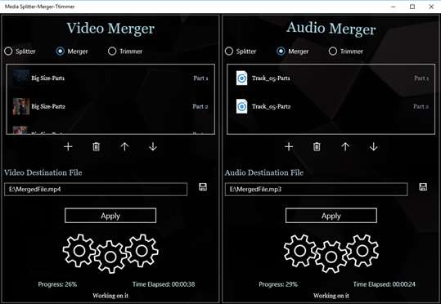This screenshot has height=304, width=441.
Task: Select the Track_05-Part2 file name
Action: click(271, 106)
